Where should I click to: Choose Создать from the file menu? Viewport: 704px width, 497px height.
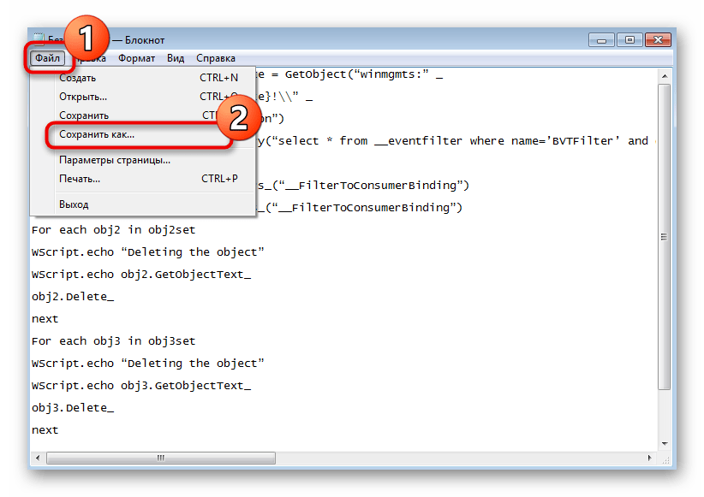(77, 78)
